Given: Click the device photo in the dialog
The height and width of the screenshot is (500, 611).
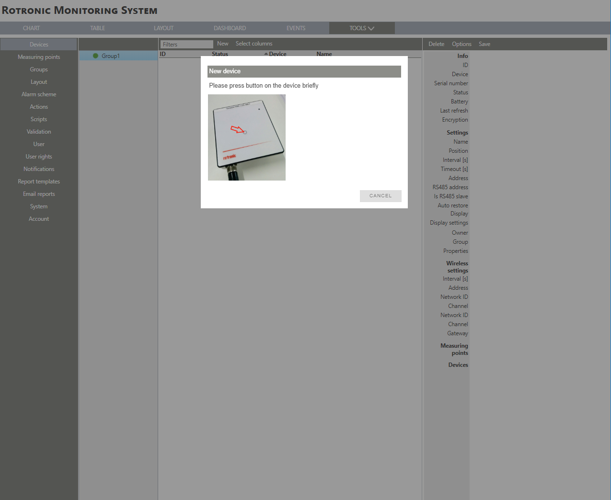Looking at the screenshot, I should [x=247, y=137].
